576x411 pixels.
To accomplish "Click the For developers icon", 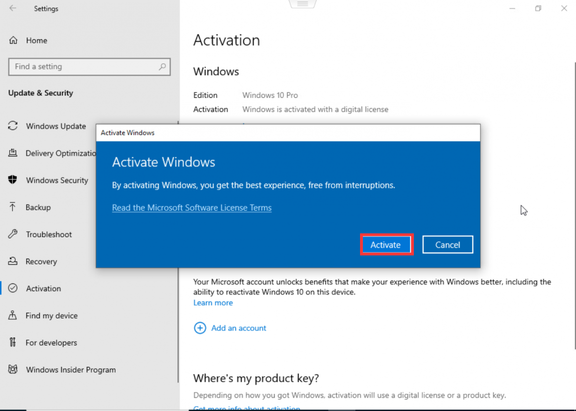I will pyautogui.click(x=13, y=342).
